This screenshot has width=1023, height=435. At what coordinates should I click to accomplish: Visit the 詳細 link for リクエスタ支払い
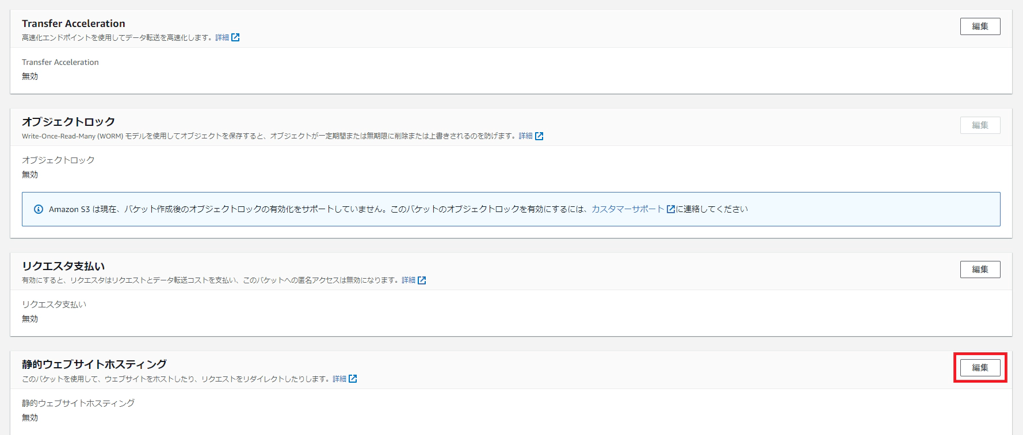[x=409, y=280]
